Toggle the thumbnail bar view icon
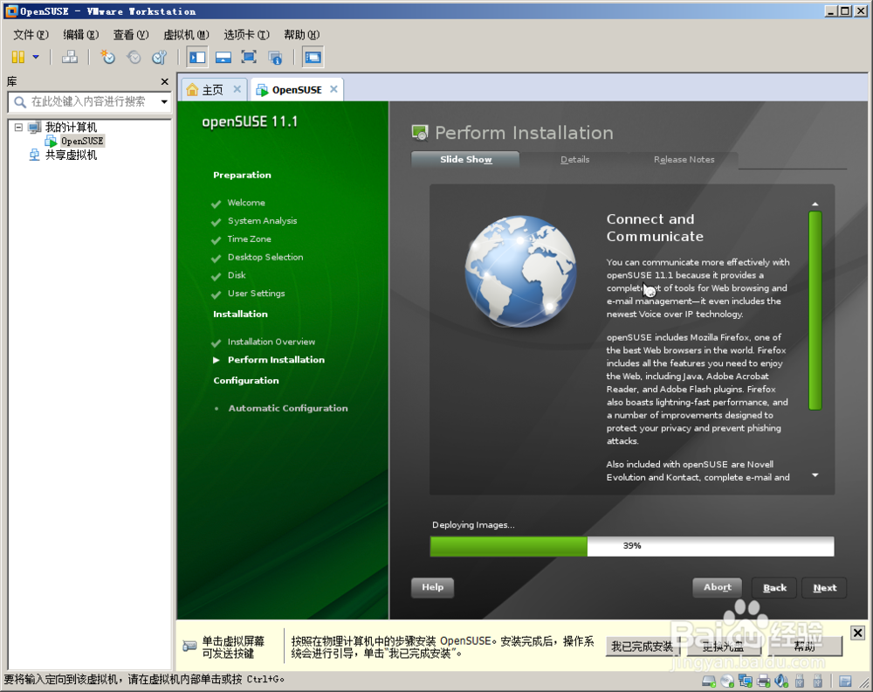This screenshot has height=692, width=873. point(223,57)
